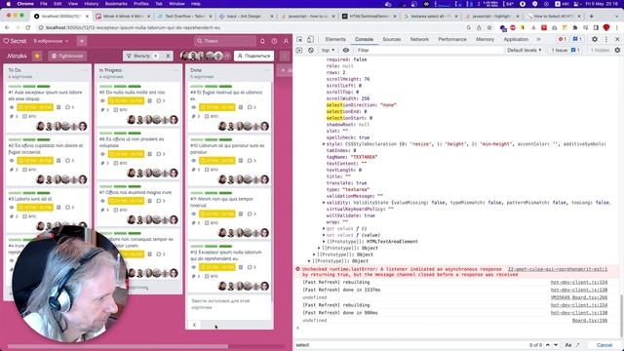This screenshot has width=624, height=351.
Task: Click the Share button on the board
Action: [253, 57]
